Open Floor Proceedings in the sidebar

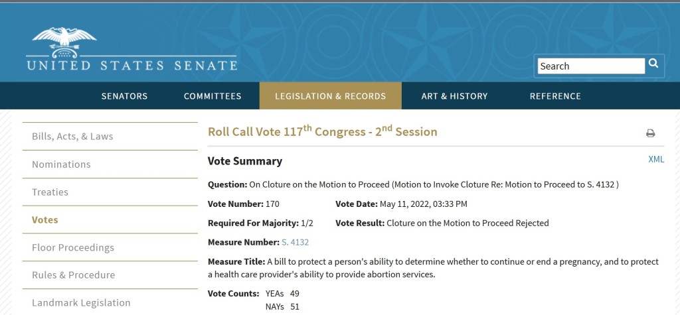(73, 248)
